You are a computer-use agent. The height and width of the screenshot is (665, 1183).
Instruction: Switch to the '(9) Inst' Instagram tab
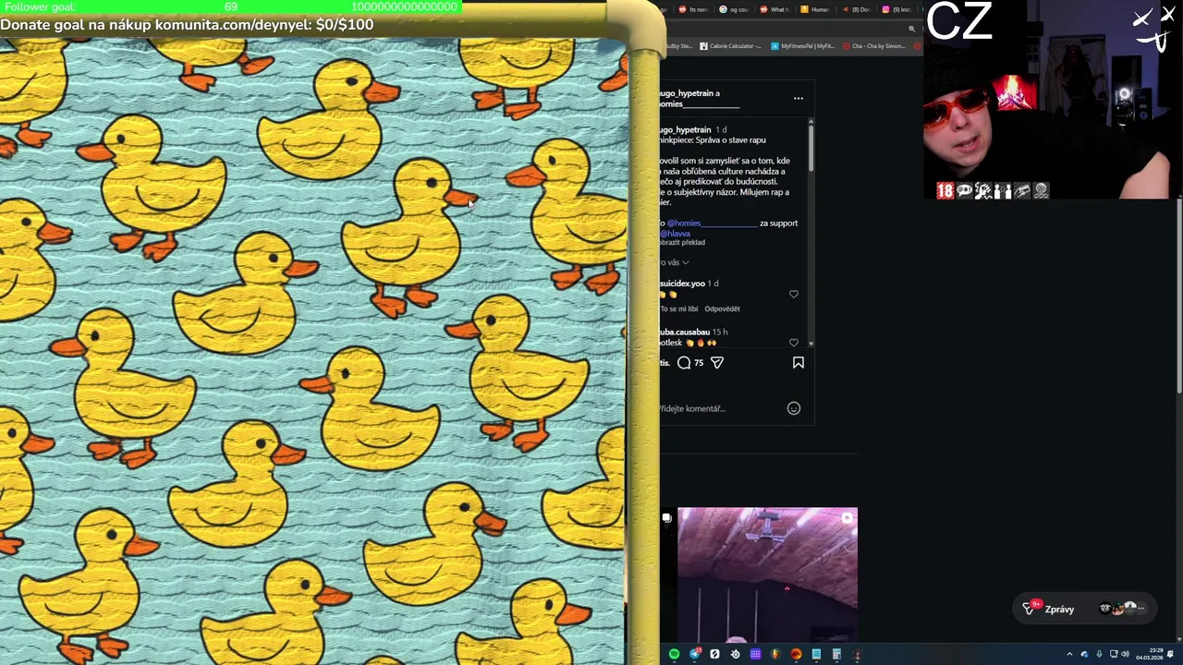tap(897, 9)
